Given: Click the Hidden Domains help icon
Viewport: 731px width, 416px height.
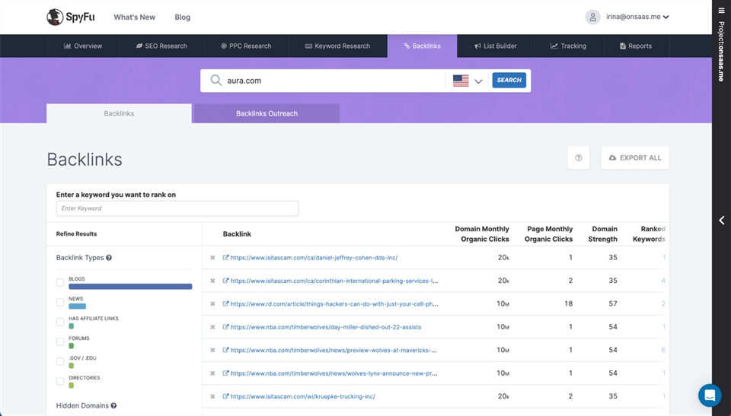Looking at the screenshot, I should (x=113, y=406).
